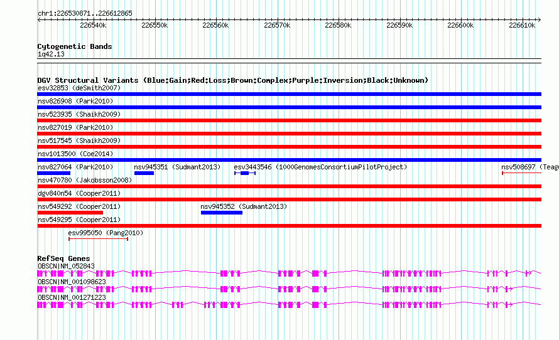This screenshot has width=559, height=340.
Task: Click the 226570k ruler tick label
Action: [x=277, y=25]
